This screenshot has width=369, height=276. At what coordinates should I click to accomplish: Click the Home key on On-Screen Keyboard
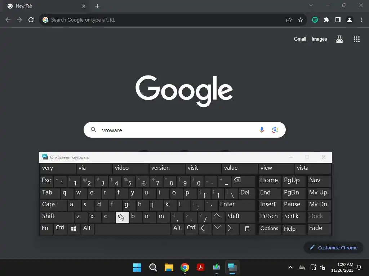coord(270,181)
